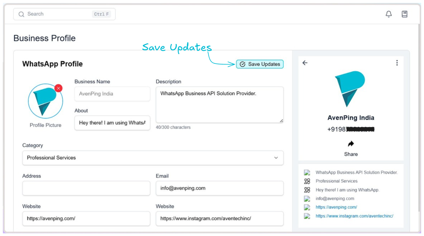Click the Save Updates button
Viewport: 424px width, 236px height.
pos(260,64)
